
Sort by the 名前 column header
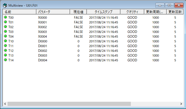19,12
